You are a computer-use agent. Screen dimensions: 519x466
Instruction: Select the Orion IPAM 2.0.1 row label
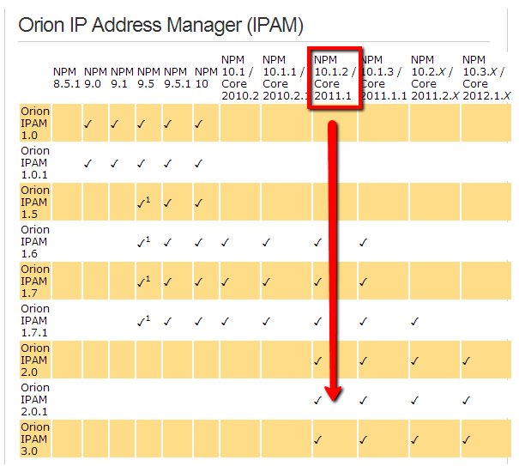[x=35, y=399]
